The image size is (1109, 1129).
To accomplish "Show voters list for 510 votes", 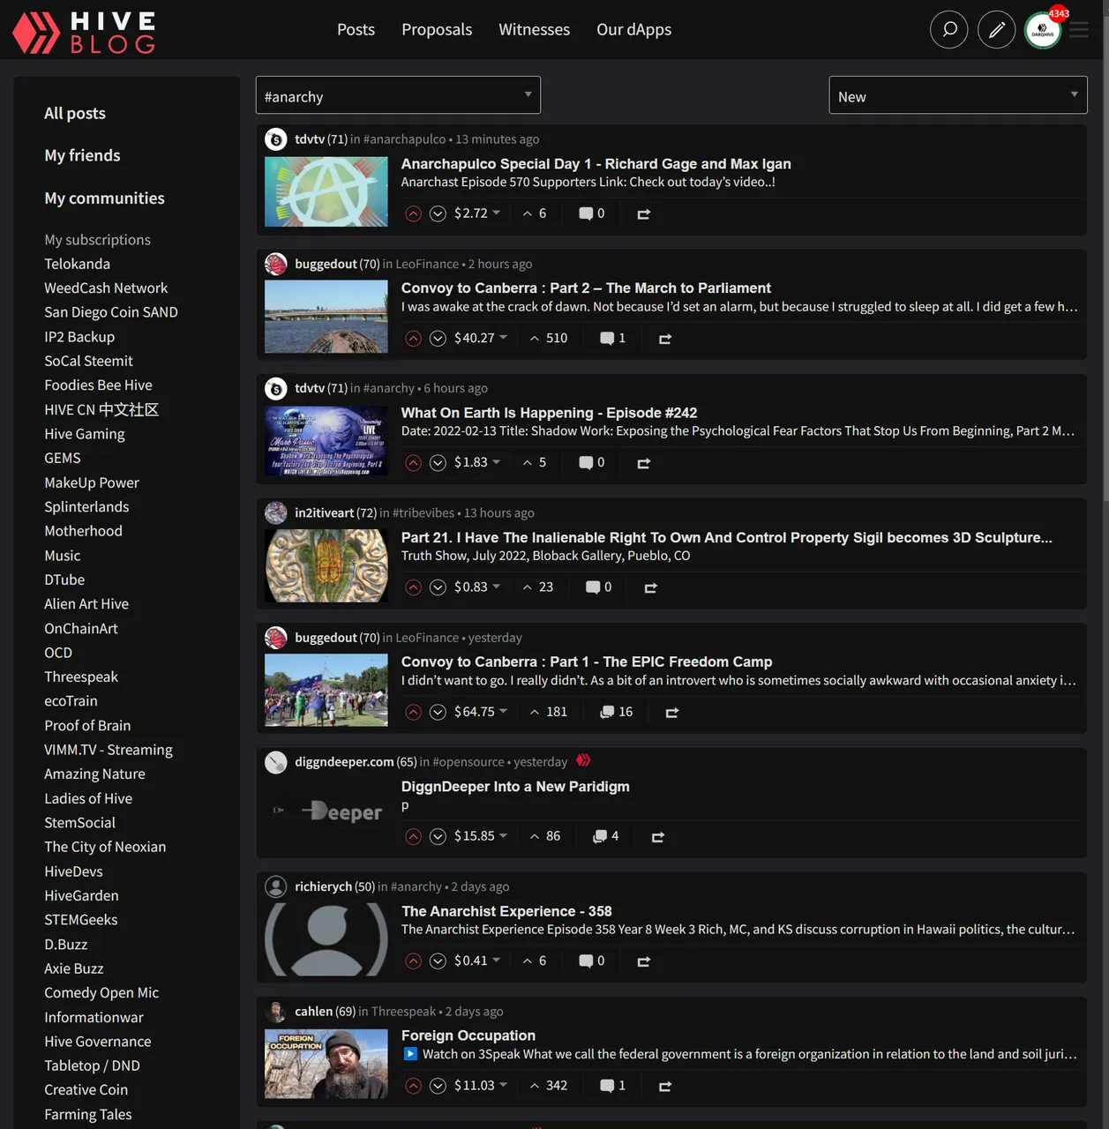I will pyautogui.click(x=549, y=339).
